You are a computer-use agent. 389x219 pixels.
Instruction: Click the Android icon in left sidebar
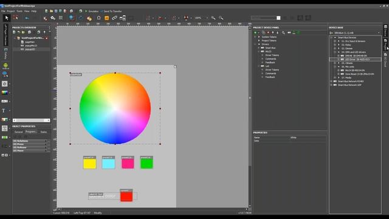point(5,66)
